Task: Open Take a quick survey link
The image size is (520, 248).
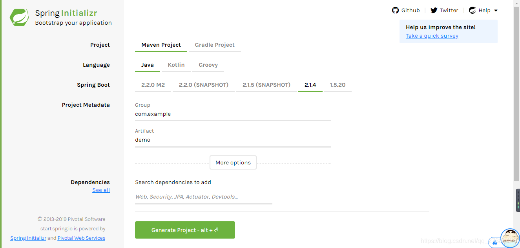Action: click(432, 36)
